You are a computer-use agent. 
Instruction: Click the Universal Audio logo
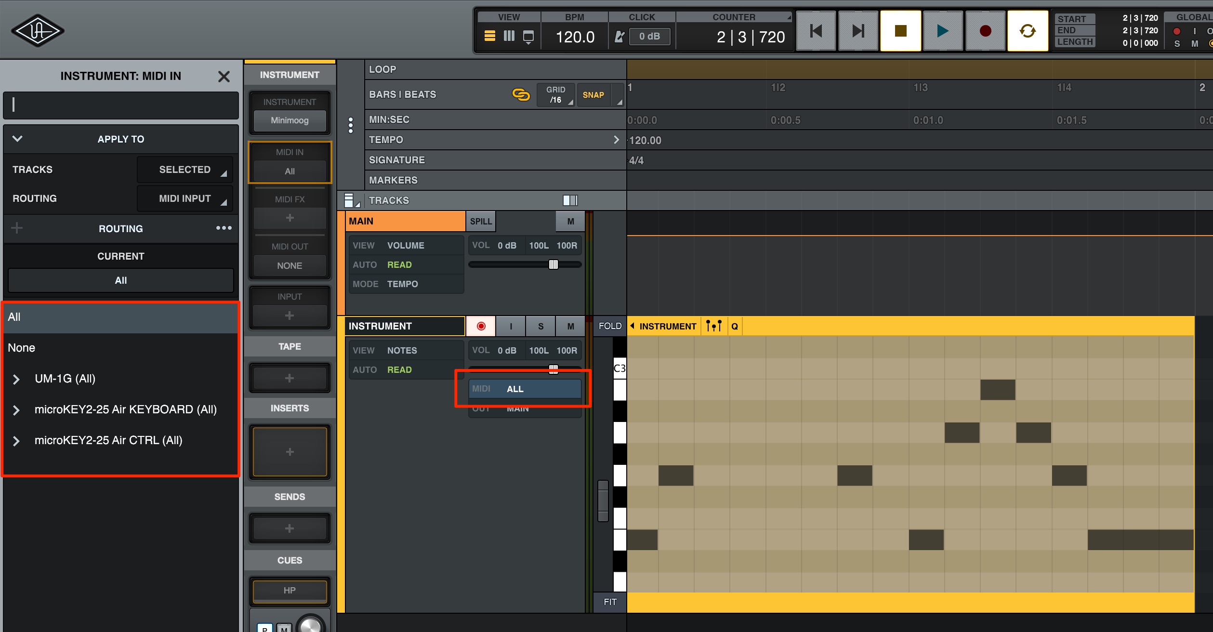[x=38, y=31]
